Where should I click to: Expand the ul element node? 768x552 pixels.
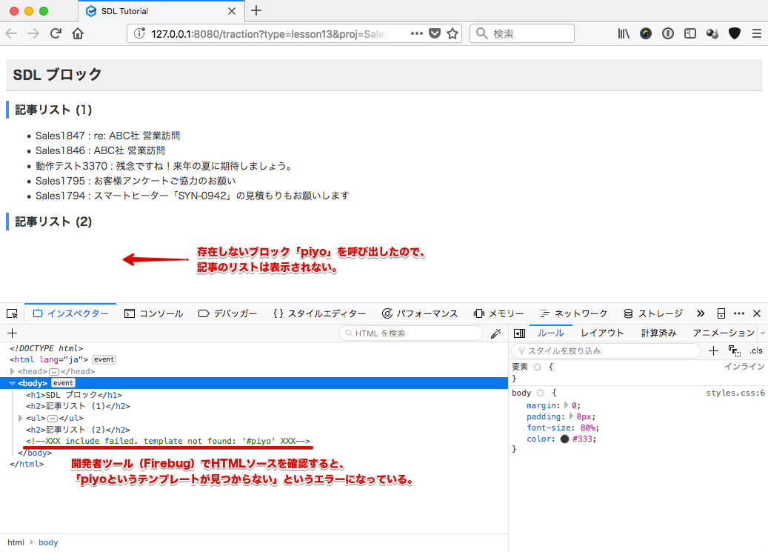tap(20, 417)
